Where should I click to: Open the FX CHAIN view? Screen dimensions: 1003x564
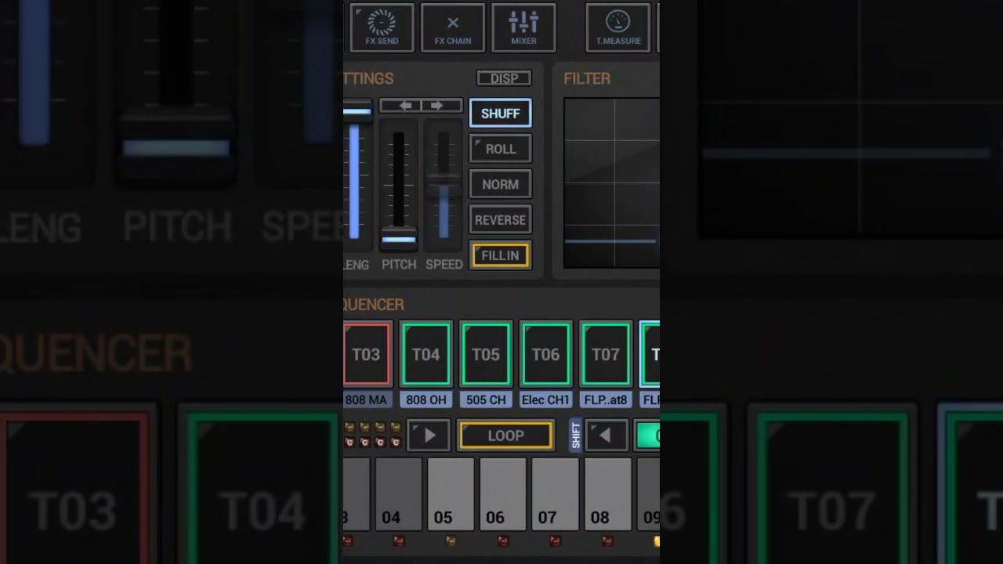click(453, 27)
